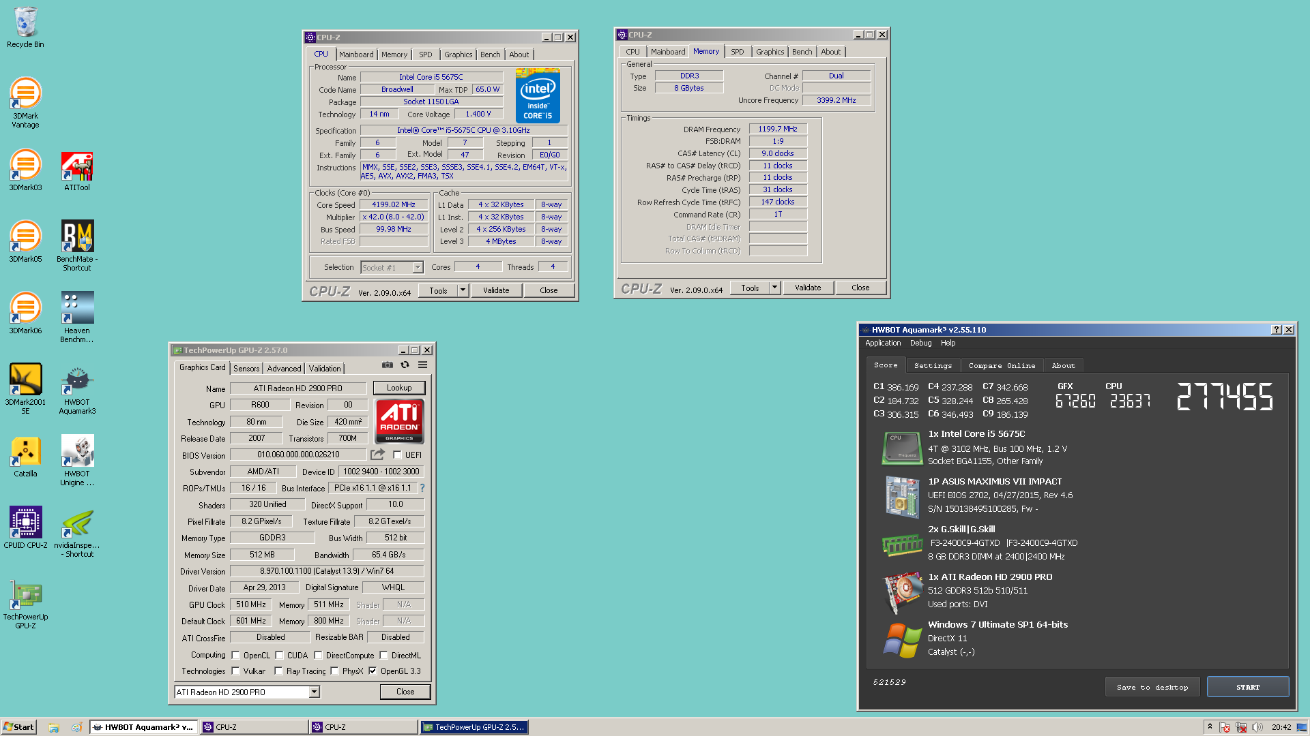Click volume speaker icon in system tray

point(1257,727)
